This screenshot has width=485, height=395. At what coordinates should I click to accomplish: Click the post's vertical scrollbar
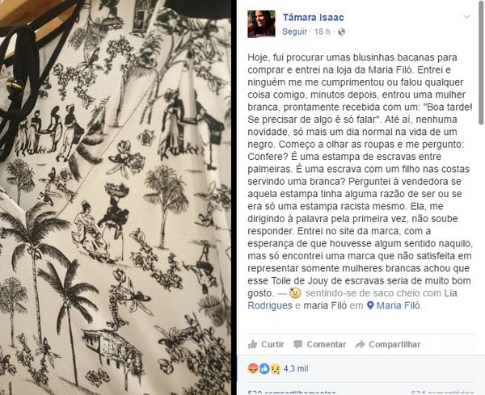click(x=482, y=63)
